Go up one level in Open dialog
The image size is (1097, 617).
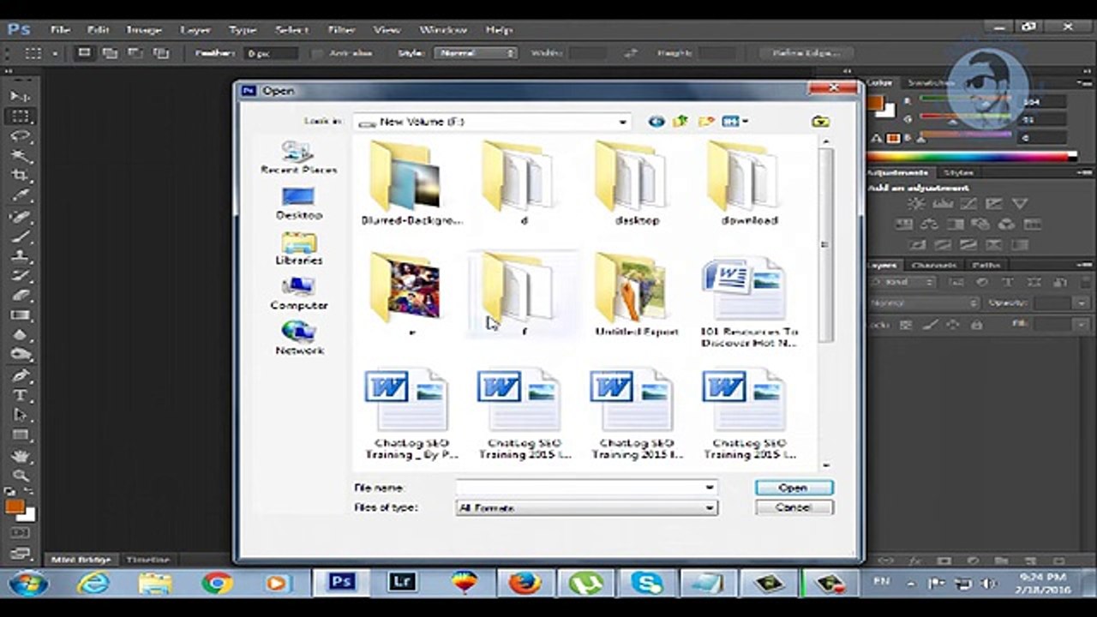point(680,122)
